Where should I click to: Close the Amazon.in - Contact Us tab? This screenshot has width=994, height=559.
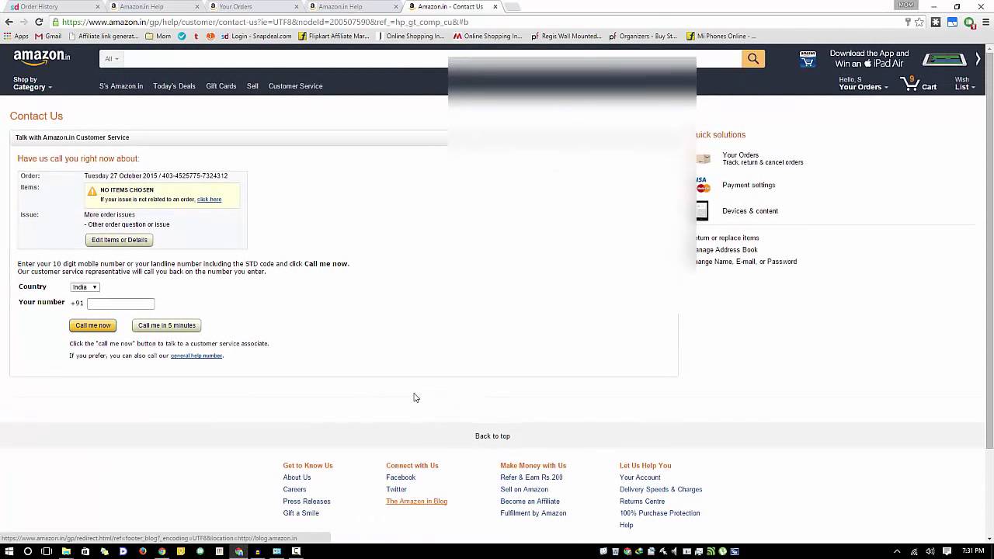[x=495, y=6]
